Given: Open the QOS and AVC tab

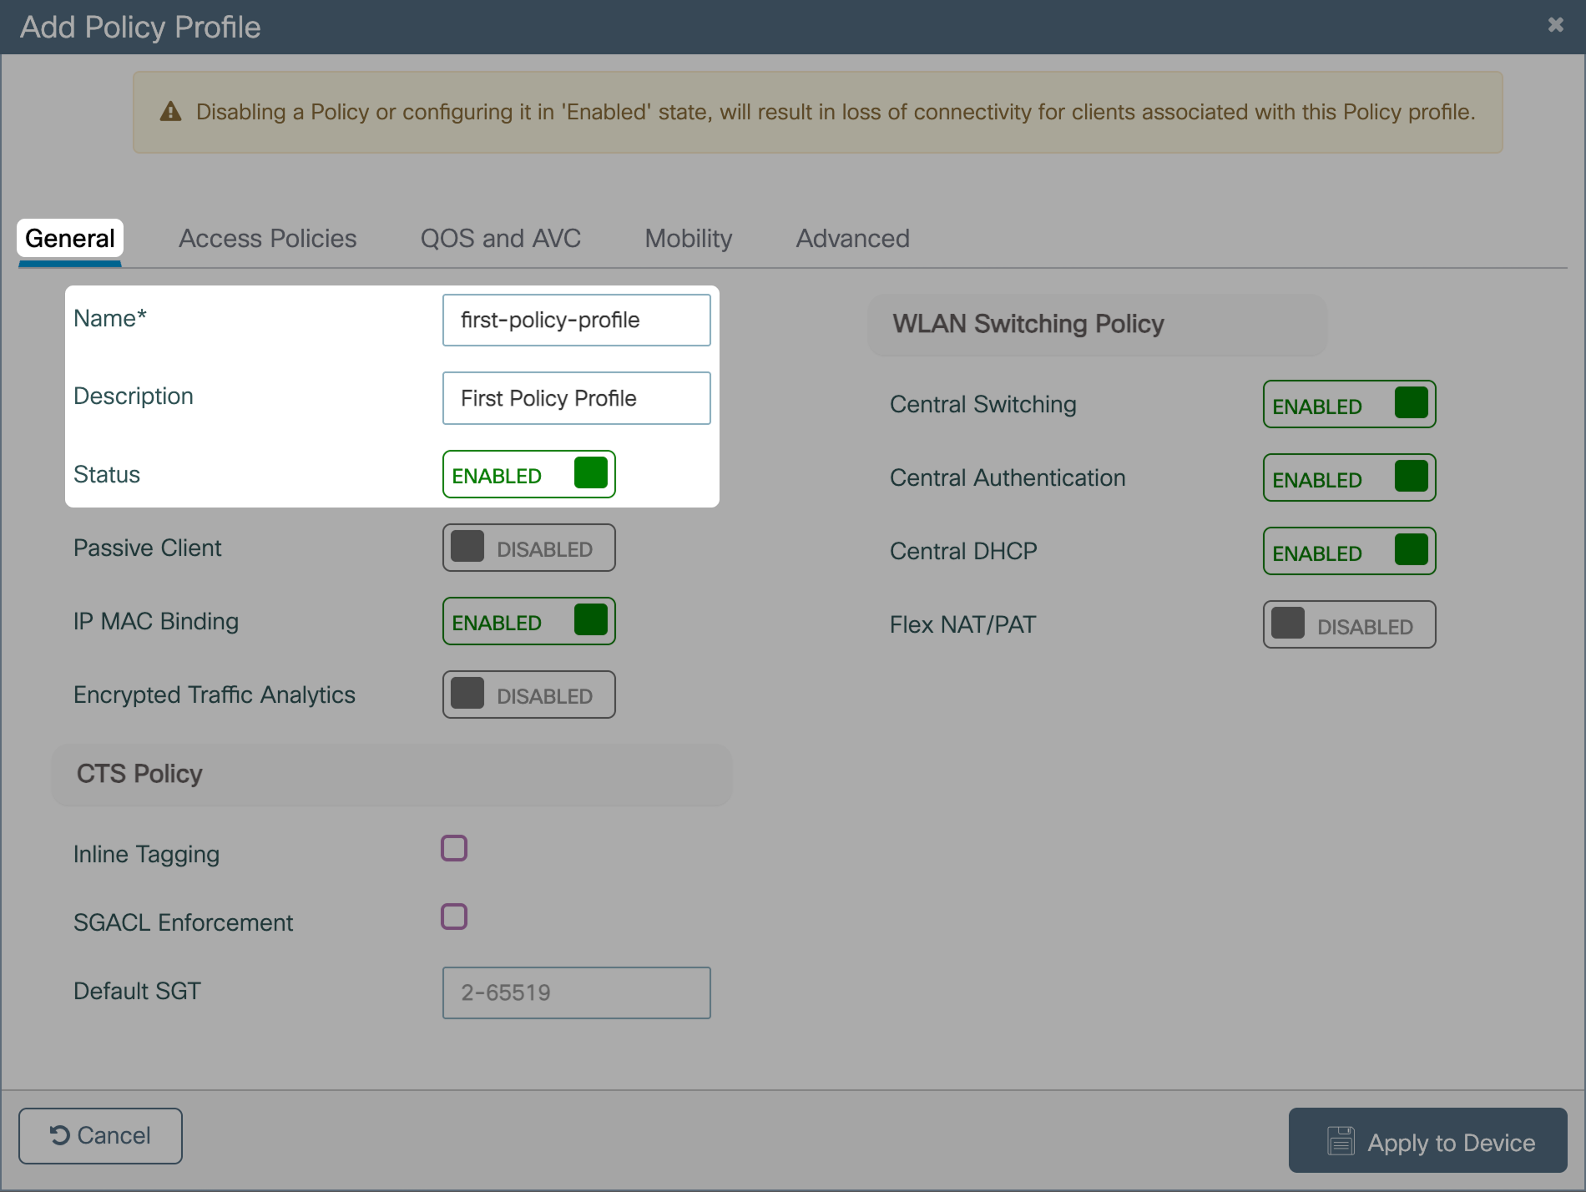Looking at the screenshot, I should pos(500,239).
